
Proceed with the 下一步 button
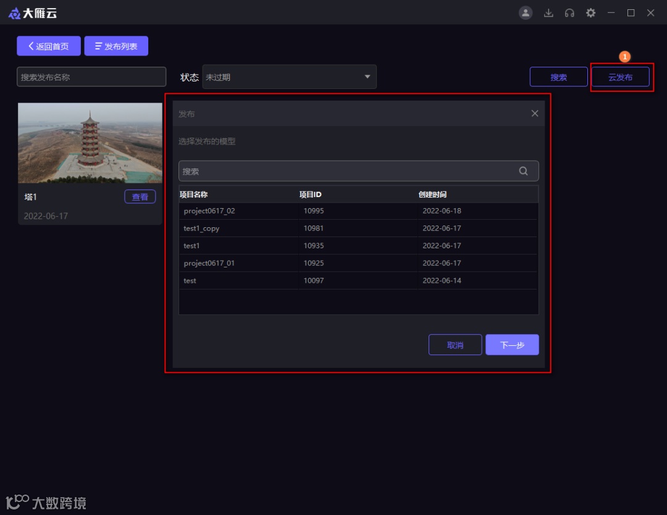pos(512,345)
